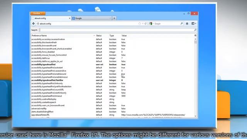Select accessibility.blockautorefresh row
This screenshot has height=139, width=247.
pyautogui.click(x=112, y=42)
